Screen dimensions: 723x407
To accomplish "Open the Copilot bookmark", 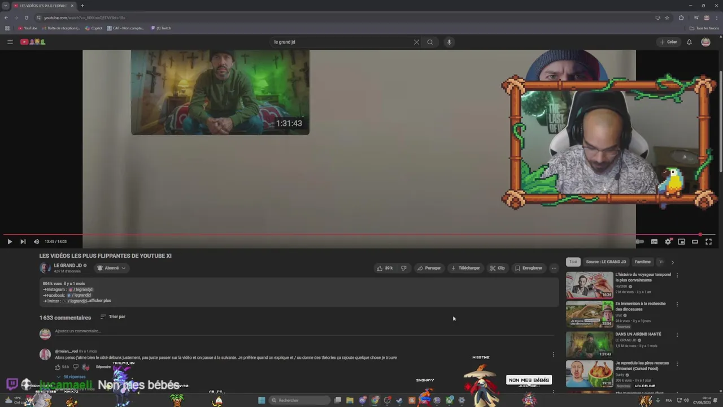I will (94, 28).
